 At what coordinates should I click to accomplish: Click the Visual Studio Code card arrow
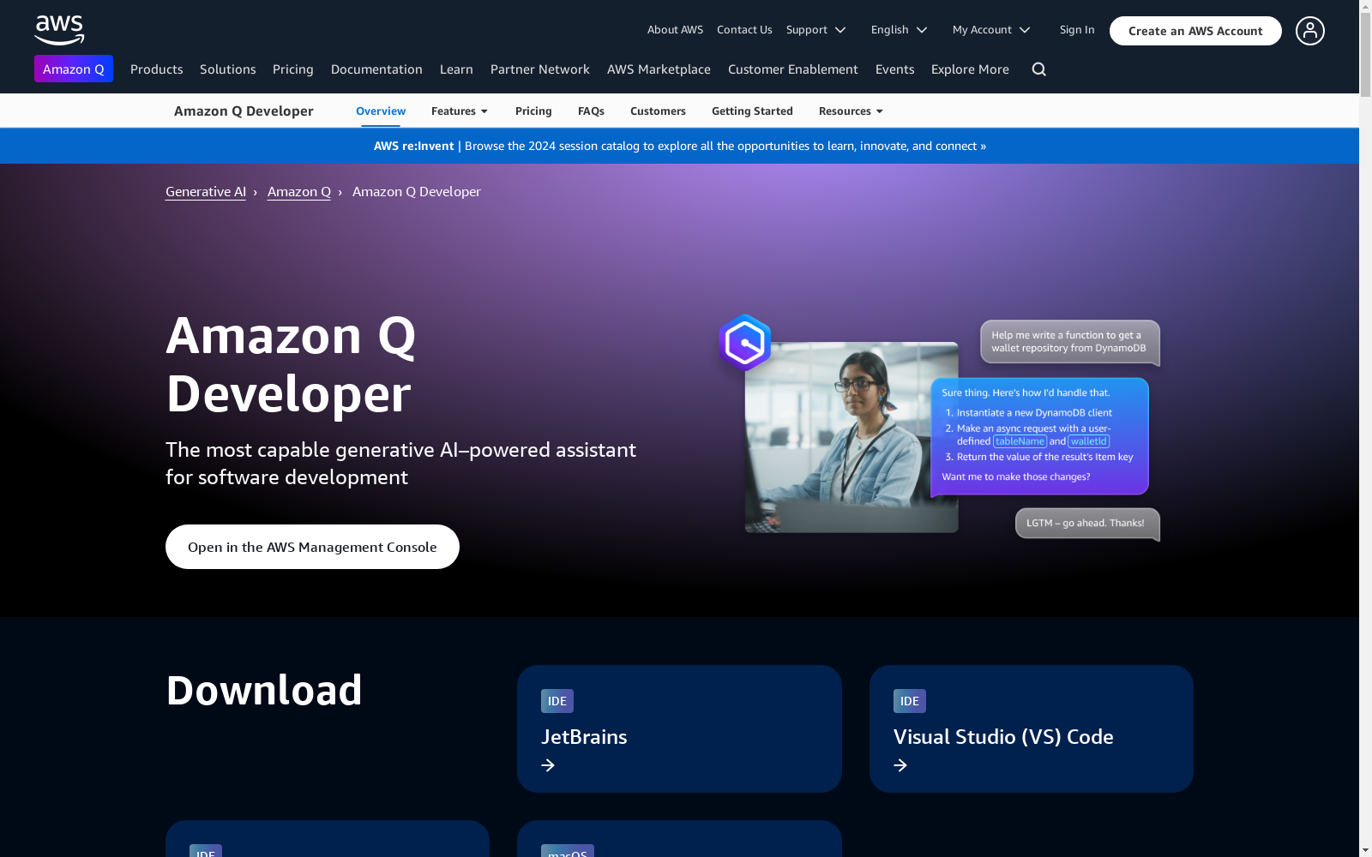tap(900, 765)
